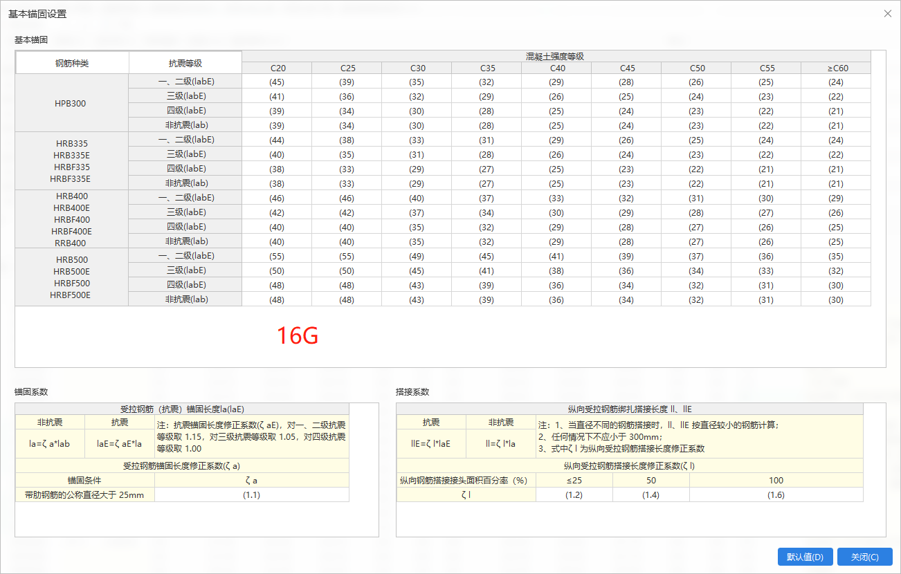Select the C45 column header

tap(627, 68)
